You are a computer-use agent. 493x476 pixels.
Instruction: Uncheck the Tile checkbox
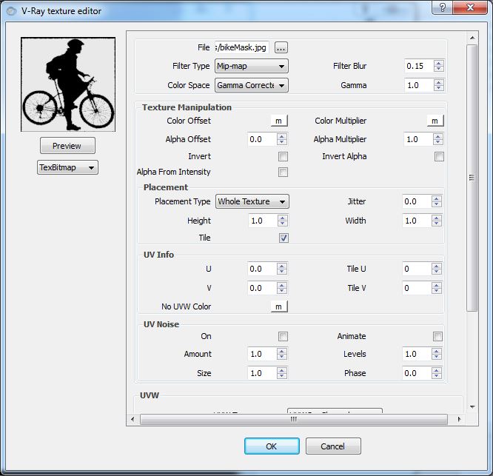[284, 238]
